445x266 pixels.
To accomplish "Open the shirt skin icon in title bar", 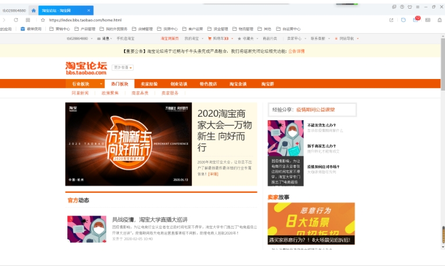I will (x=410, y=7).
